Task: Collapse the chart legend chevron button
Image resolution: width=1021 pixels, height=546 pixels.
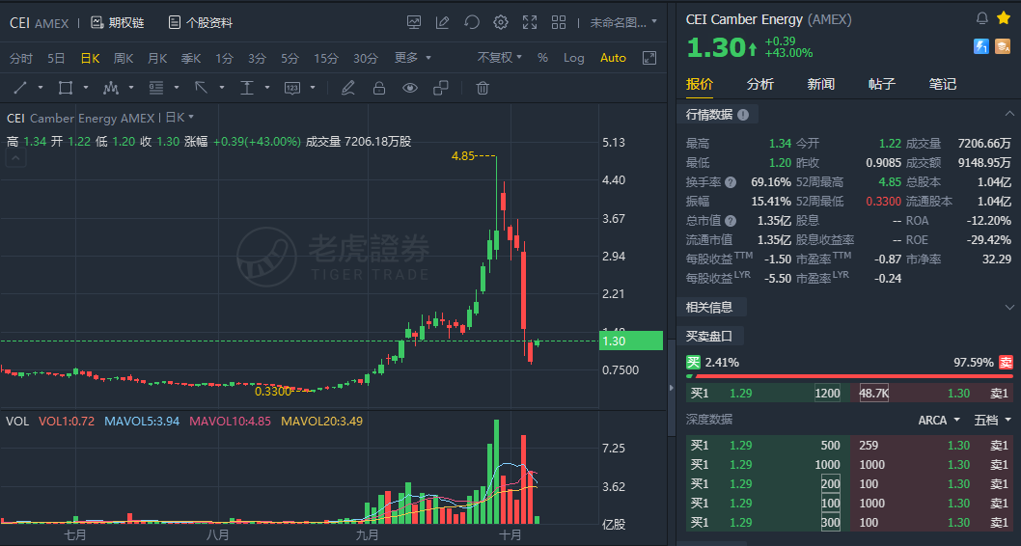Action: click(15, 158)
